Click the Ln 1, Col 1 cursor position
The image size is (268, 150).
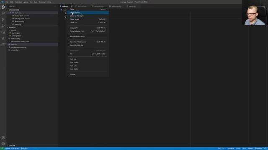point(222,148)
